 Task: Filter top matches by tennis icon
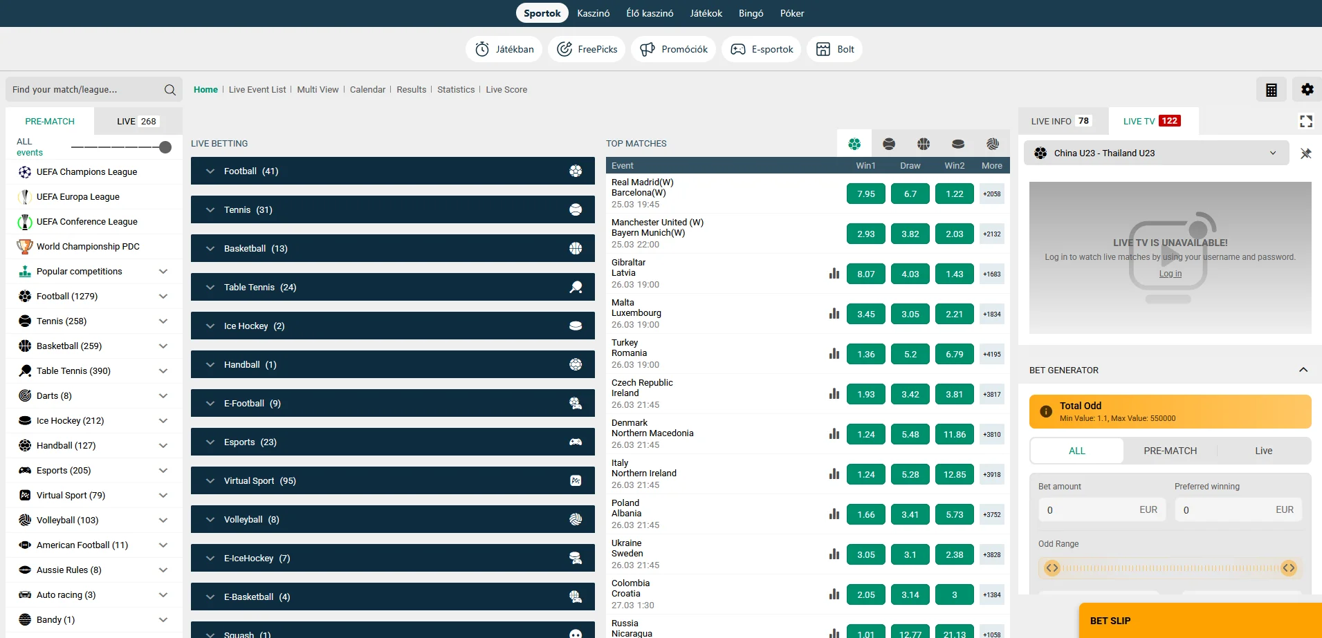tap(889, 144)
